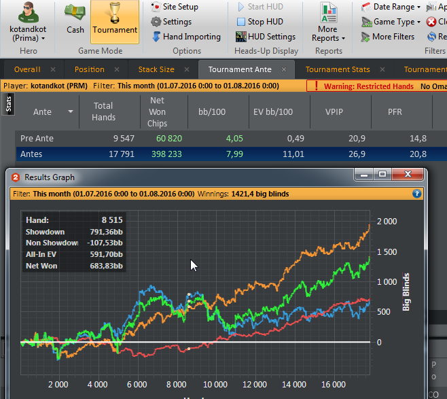Viewport: 447px width, 399px height.
Task: Switch to the Overall tab
Action: tap(27, 69)
